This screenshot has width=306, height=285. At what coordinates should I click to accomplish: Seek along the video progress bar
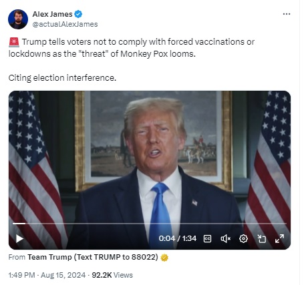pyautogui.click(x=150, y=224)
